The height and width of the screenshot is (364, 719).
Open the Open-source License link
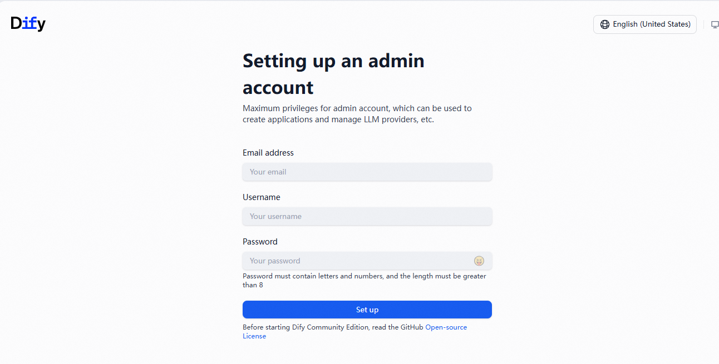point(446,327)
